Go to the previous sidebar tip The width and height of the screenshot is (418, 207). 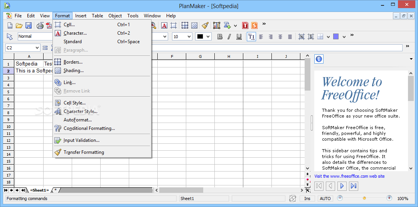point(330,186)
